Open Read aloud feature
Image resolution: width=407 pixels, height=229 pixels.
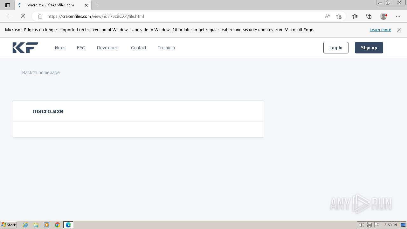327,16
